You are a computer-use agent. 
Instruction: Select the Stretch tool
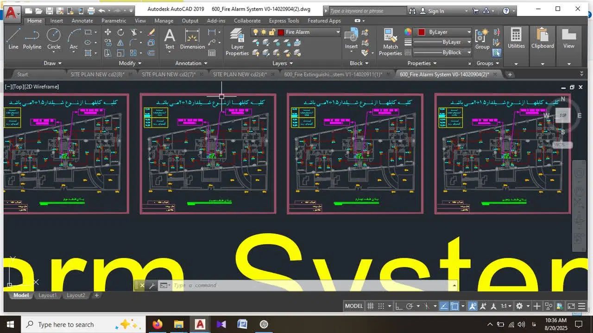click(107, 53)
